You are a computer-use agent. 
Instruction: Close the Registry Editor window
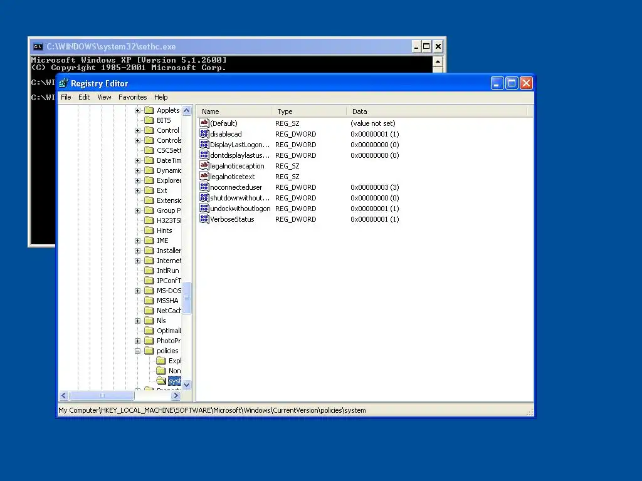tap(526, 83)
